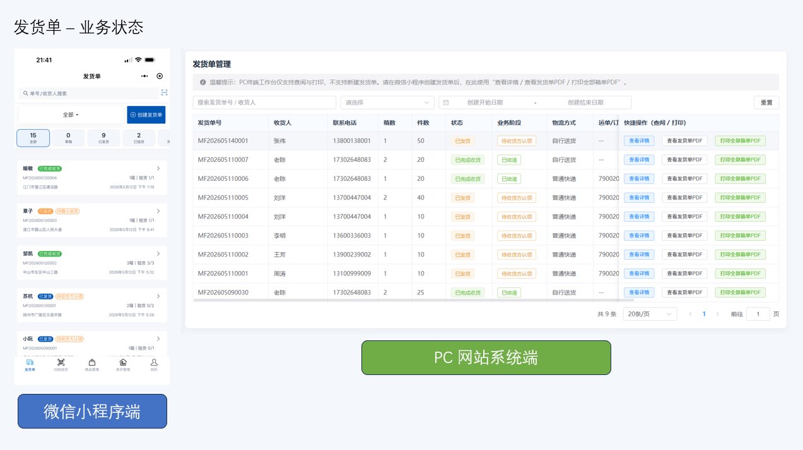
Task: Open the 我的 profile tab icon
Action: [x=154, y=362]
